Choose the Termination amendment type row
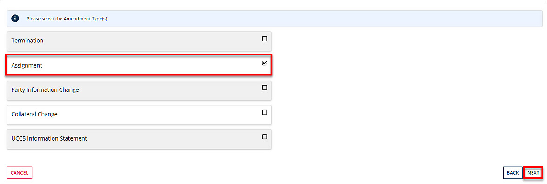 click(139, 41)
